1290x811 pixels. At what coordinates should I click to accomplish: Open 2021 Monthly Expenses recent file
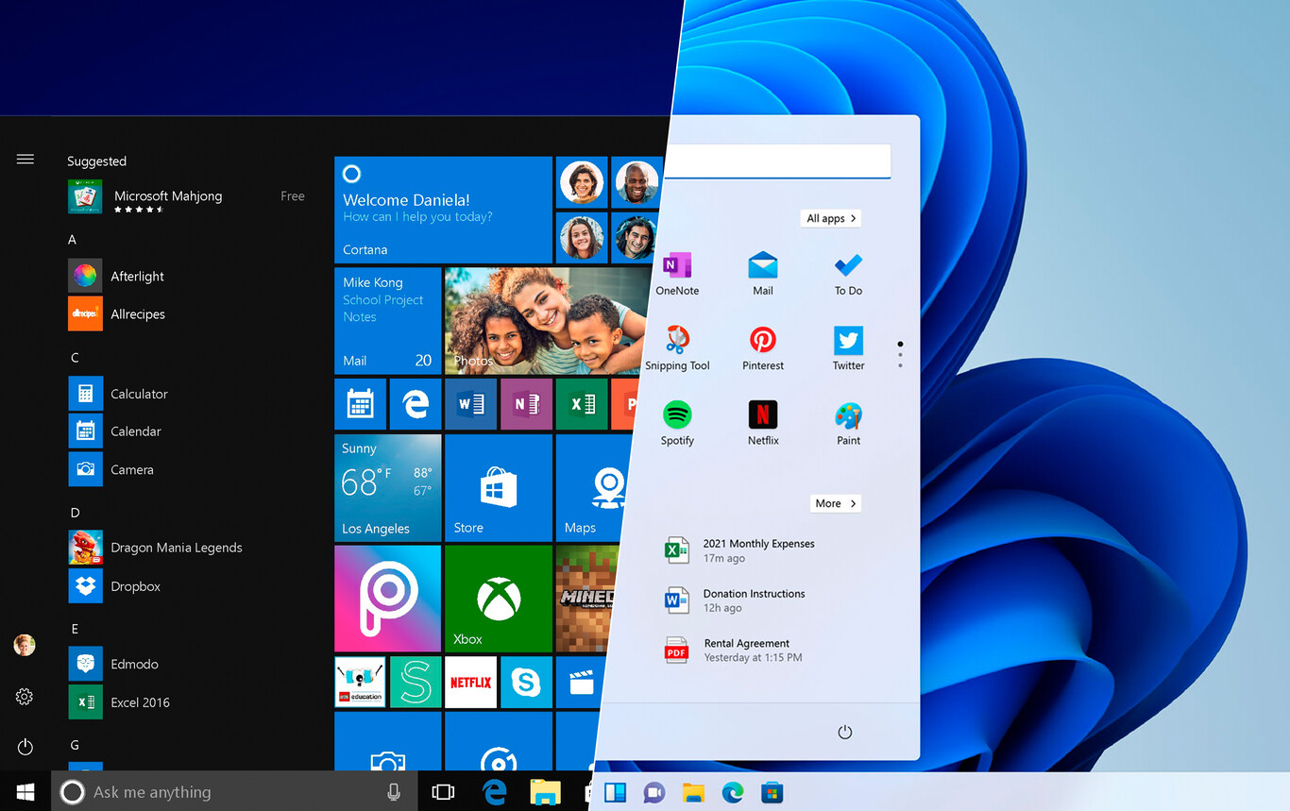click(740, 550)
